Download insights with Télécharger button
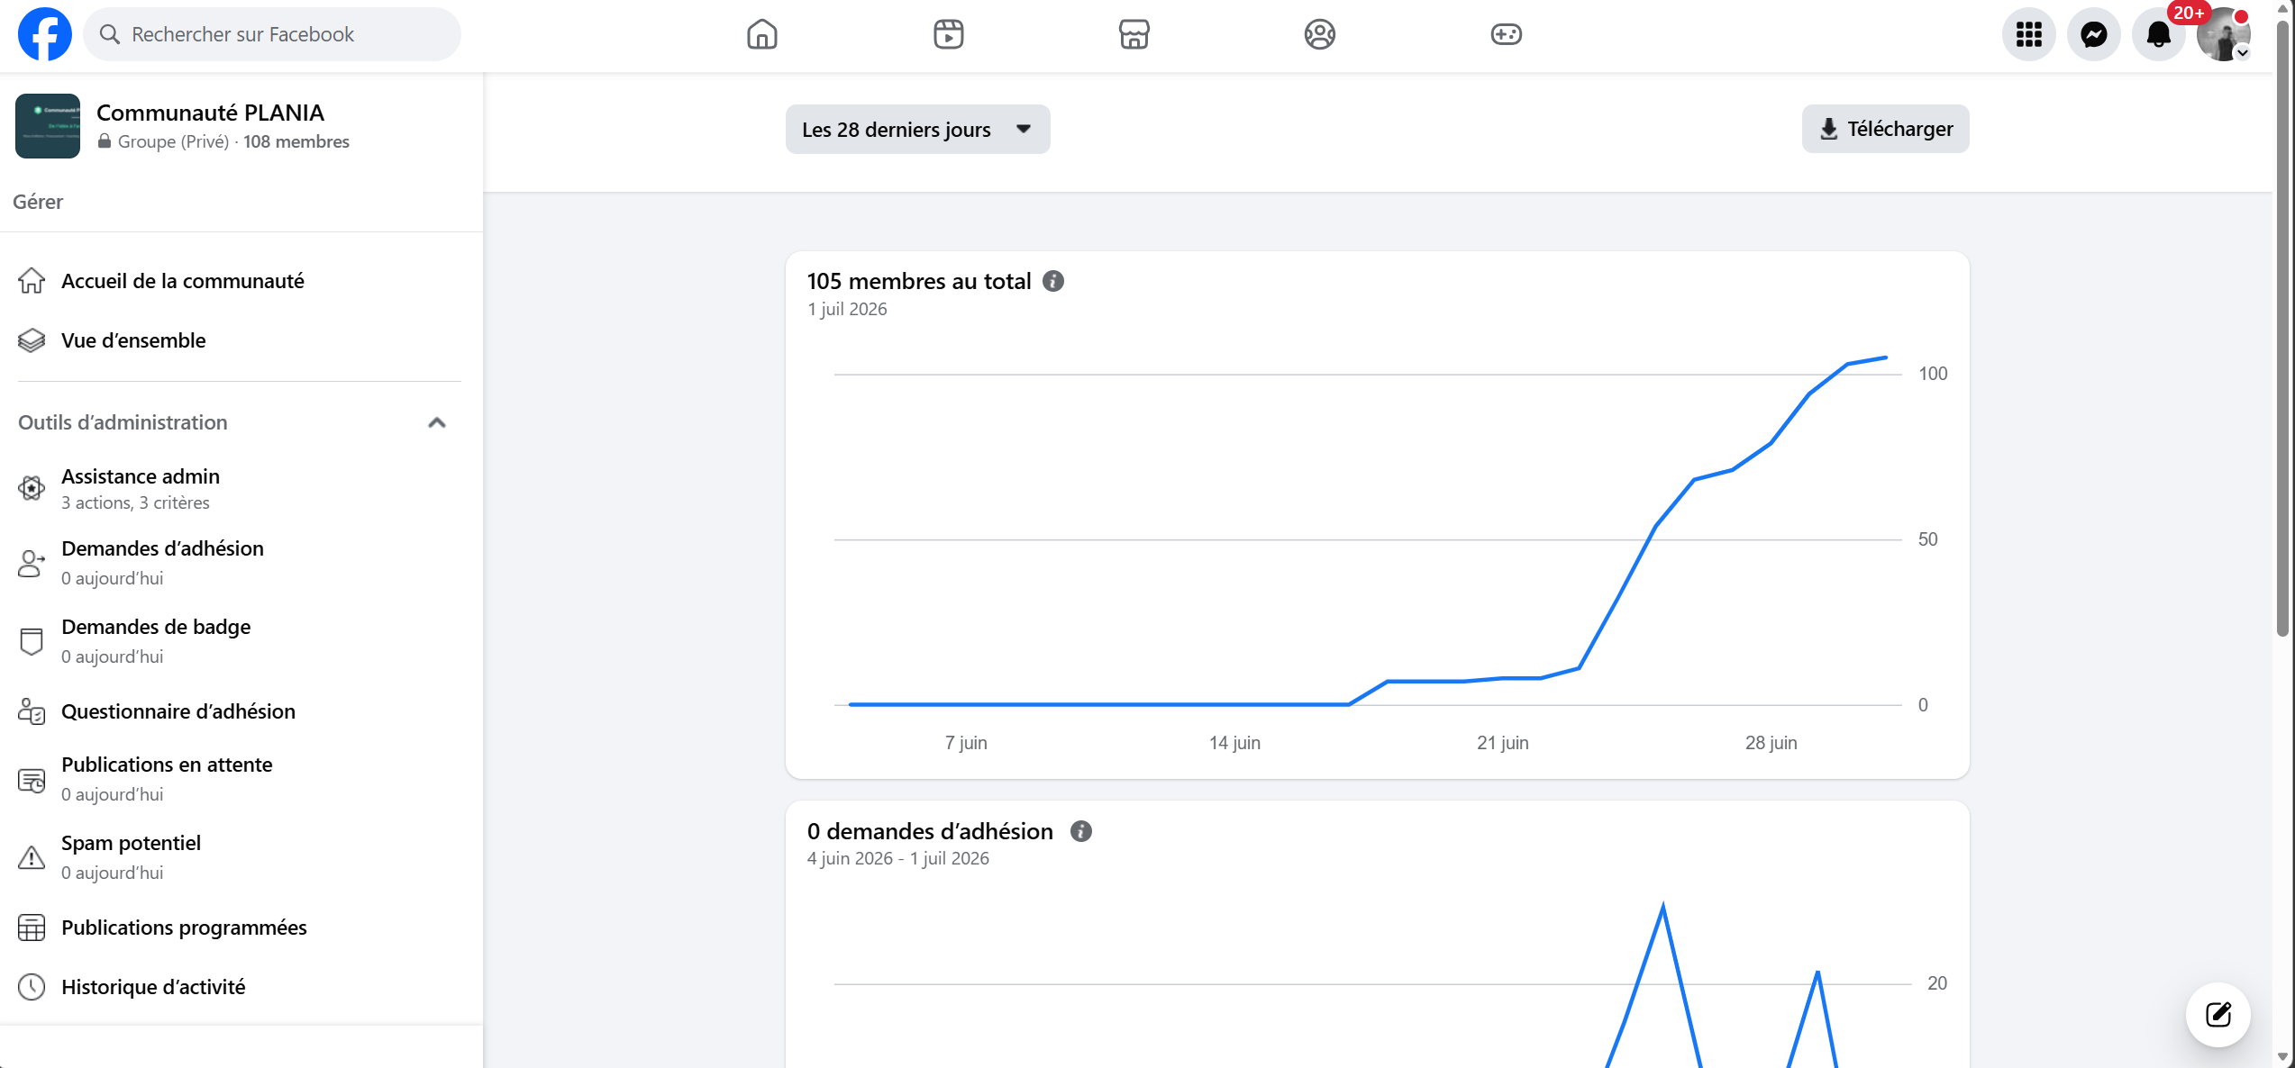 pyautogui.click(x=1885, y=129)
